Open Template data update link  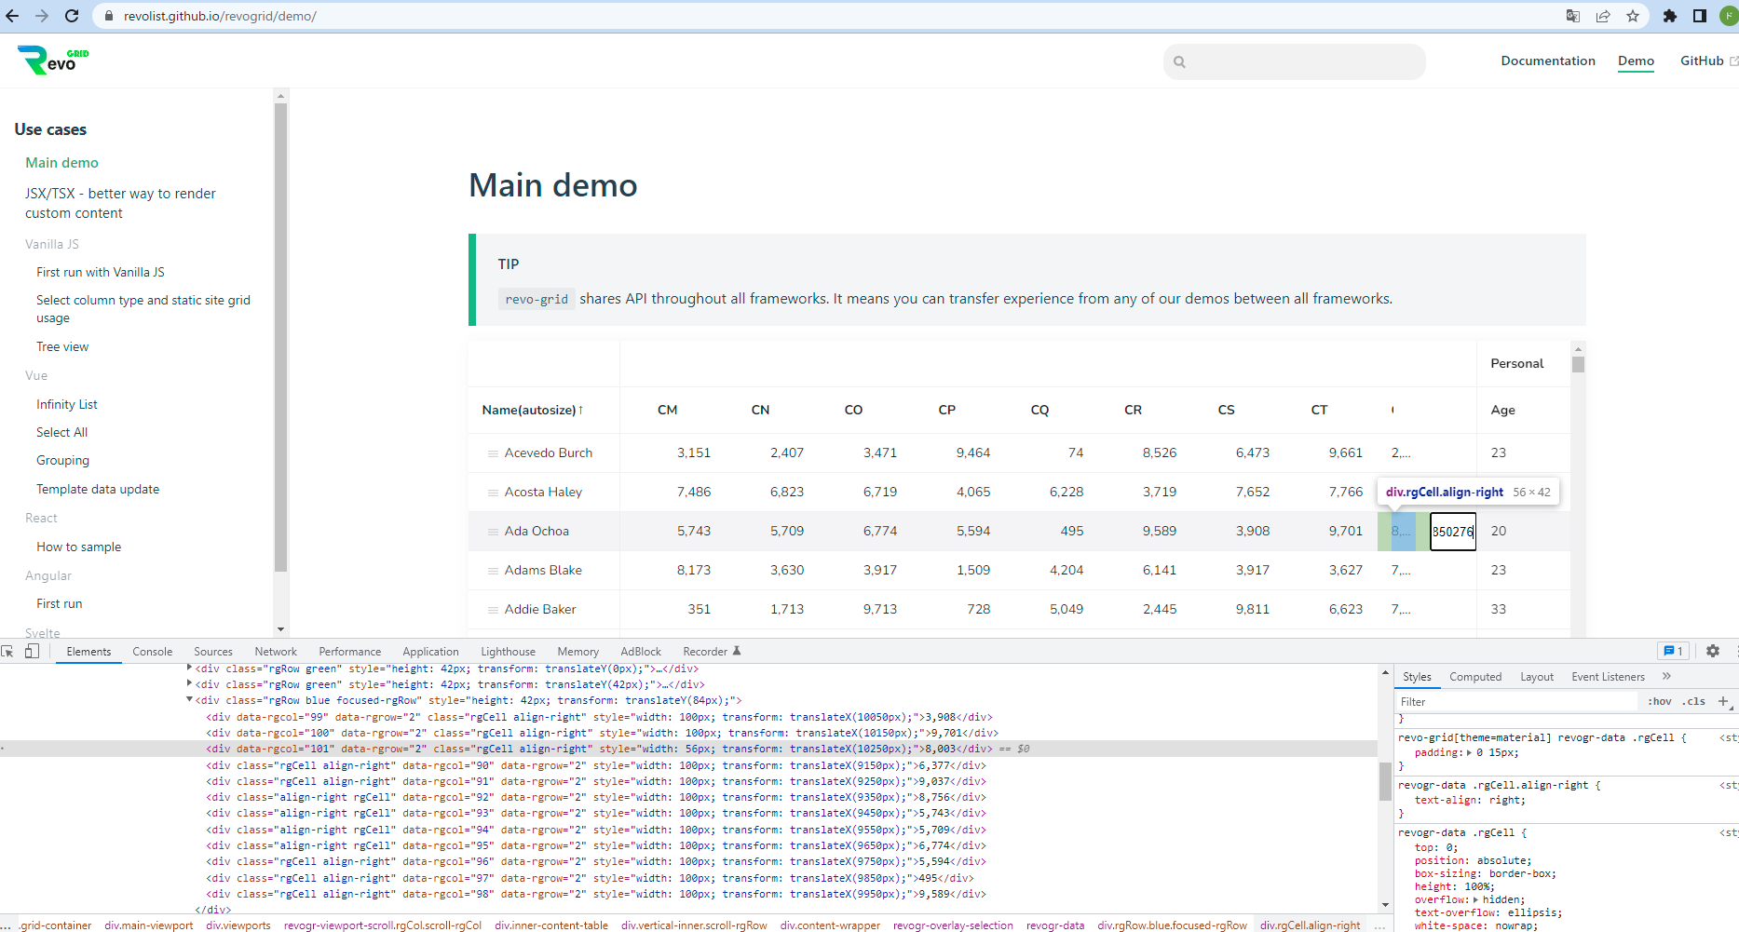[x=98, y=489]
